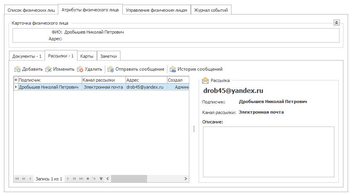Collapse the Карточка физического лица panel
352x196 pixels.
(x=336, y=23)
